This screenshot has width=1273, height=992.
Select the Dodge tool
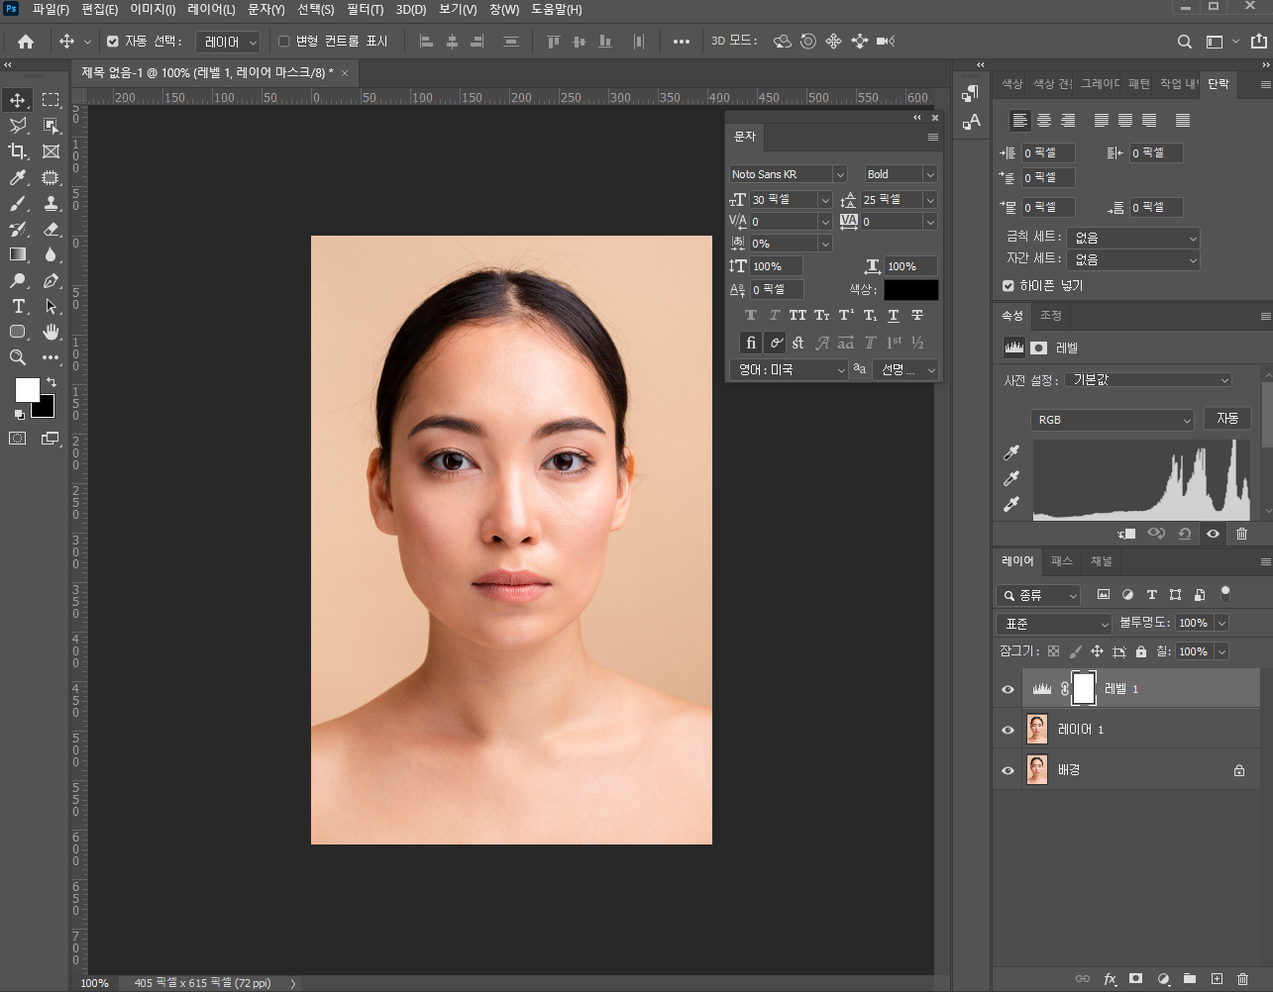(x=18, y=280)
